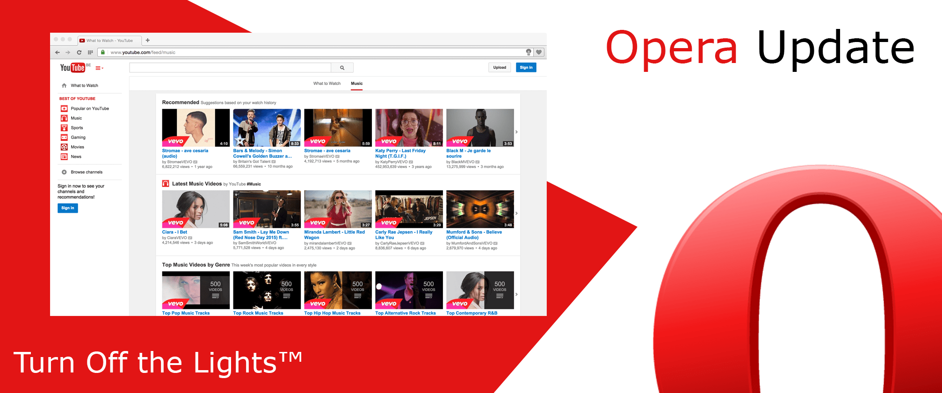This screenshot has height=393, width=942.
Task: Open the YouTube guide menu dropdown
Action: [x=99, y=68]
